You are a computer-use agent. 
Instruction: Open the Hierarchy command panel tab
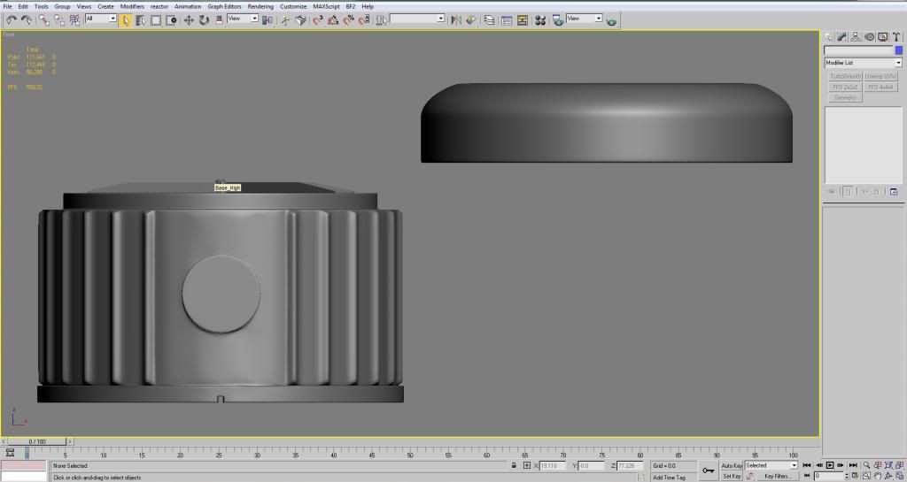point(856,37)
